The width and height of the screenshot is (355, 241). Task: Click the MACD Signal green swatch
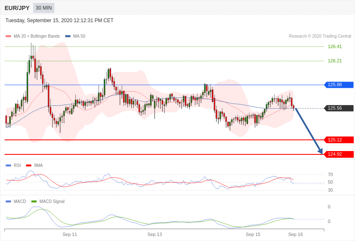pyautogui.click(x=34, y=201)
